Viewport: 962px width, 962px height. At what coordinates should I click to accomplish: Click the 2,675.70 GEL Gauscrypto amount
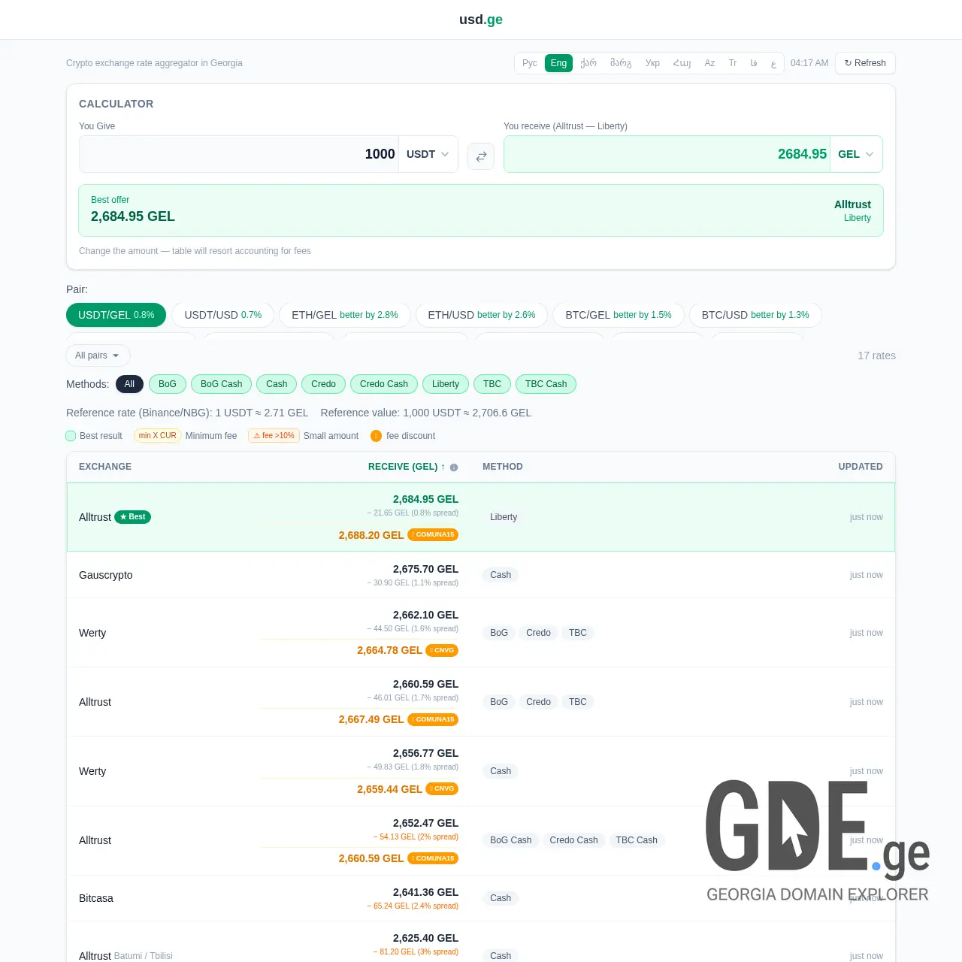(x=425, y=569)
